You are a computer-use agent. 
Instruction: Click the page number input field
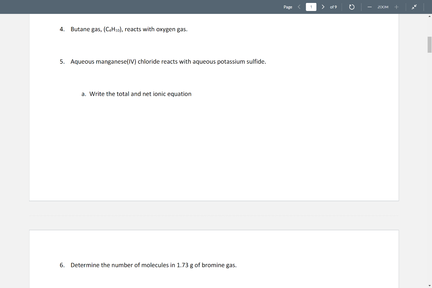pos(311,7)
